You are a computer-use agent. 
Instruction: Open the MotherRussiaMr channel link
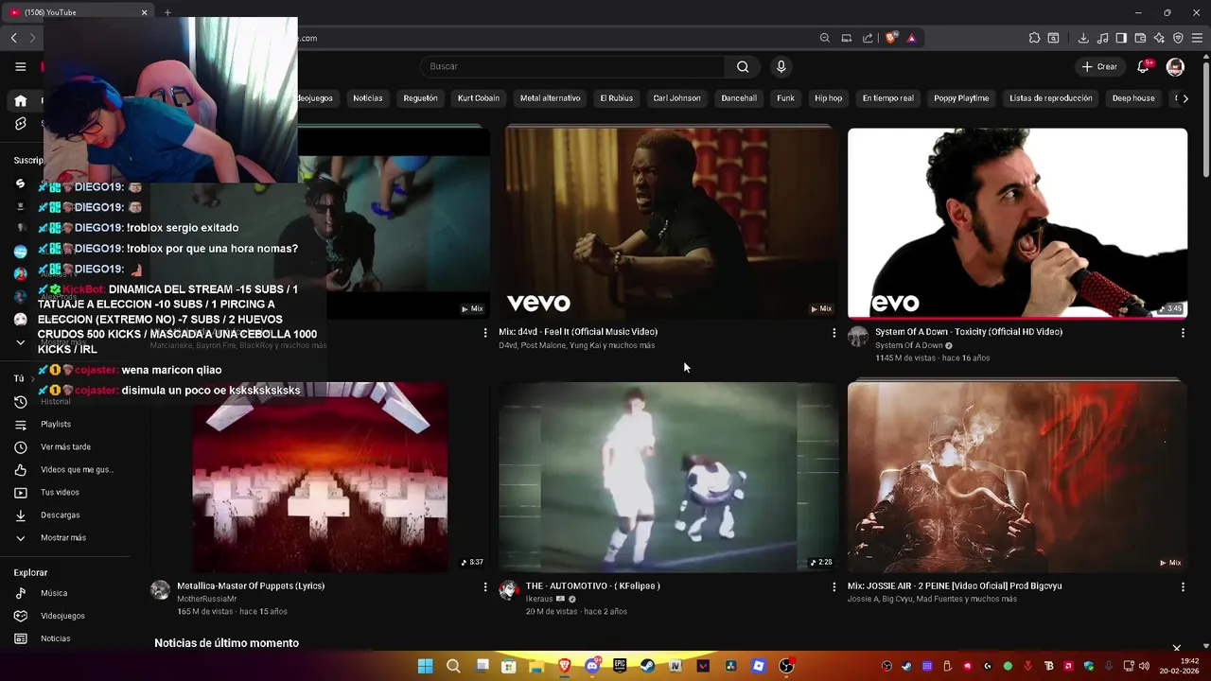click(206, 599)
